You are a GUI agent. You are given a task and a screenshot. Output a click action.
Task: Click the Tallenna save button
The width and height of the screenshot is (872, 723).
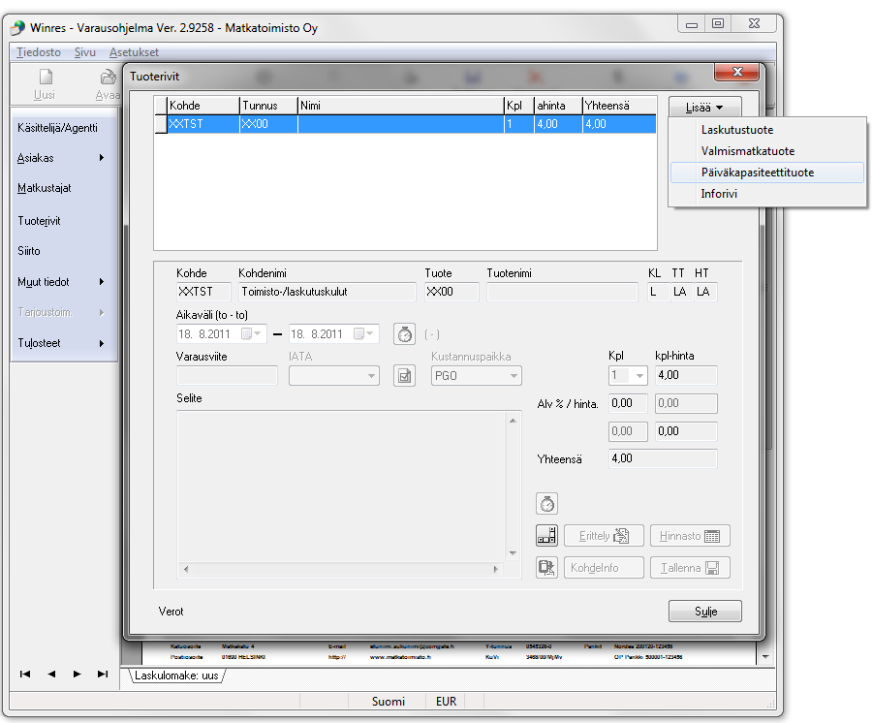tap(690, 567)
